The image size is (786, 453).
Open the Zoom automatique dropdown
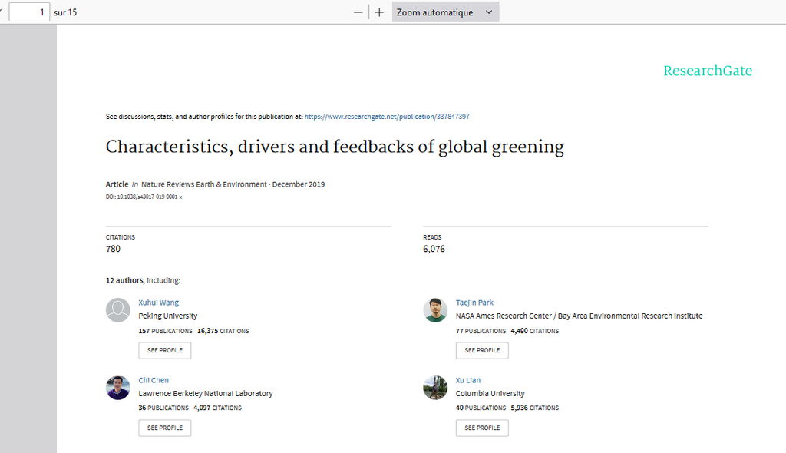click(x=445, y=12)
